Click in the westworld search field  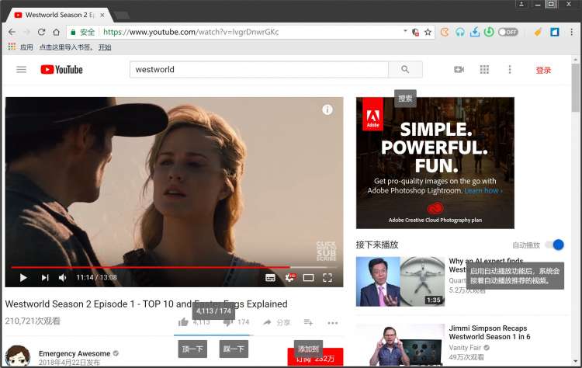click(258, 69)
